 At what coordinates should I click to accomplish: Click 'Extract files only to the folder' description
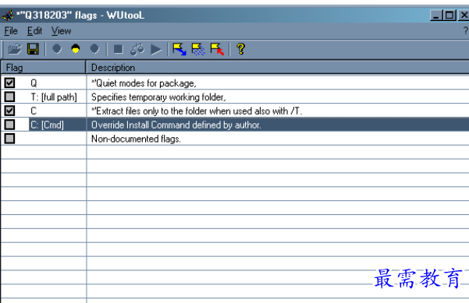tap(197, 111)
